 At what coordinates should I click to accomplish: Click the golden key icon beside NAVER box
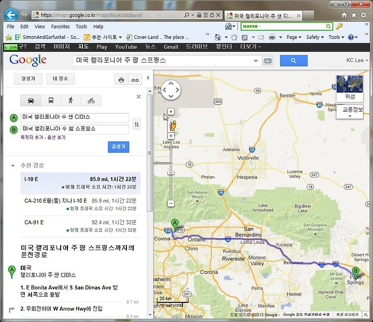(x=339, y=26)
